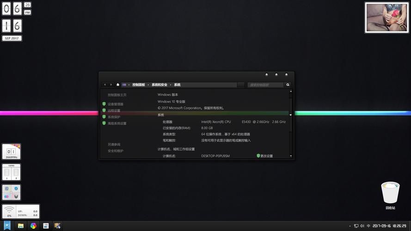This screenshot has height=231, width=411.
Task: Click the 2660MHz CPU clock widget
Action: click(x=11, y=152)
